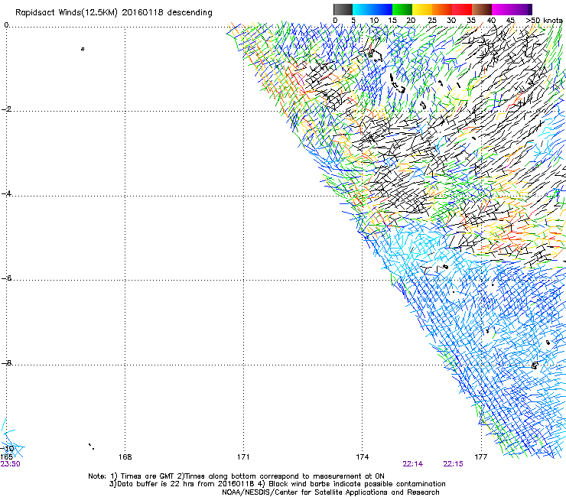Click the 22:14 pass time label
Viewport: 566px width, 497px height.
tap(412, 464)
